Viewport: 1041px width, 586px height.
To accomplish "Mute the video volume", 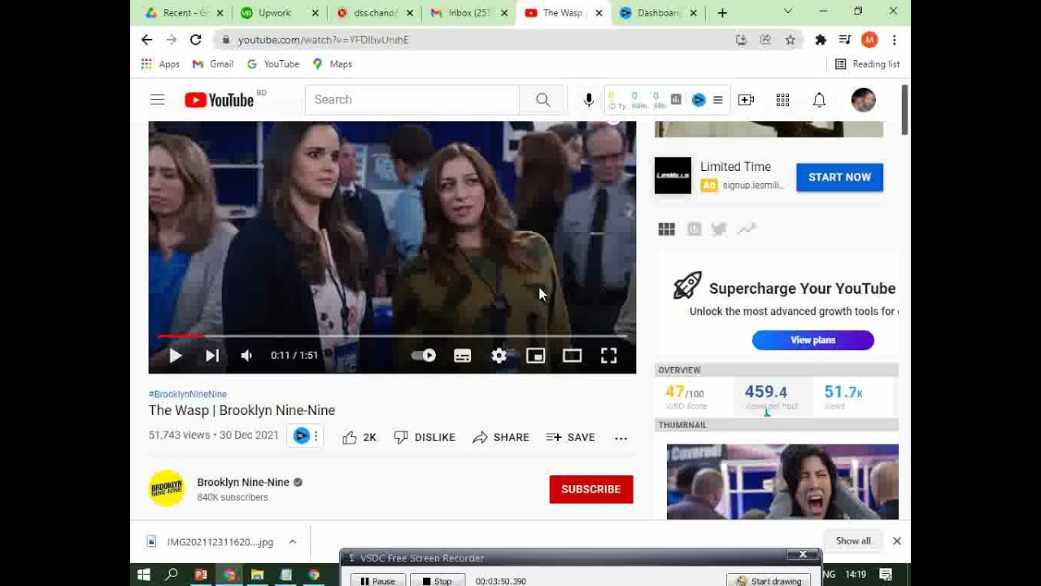I will tap(246, 356).
